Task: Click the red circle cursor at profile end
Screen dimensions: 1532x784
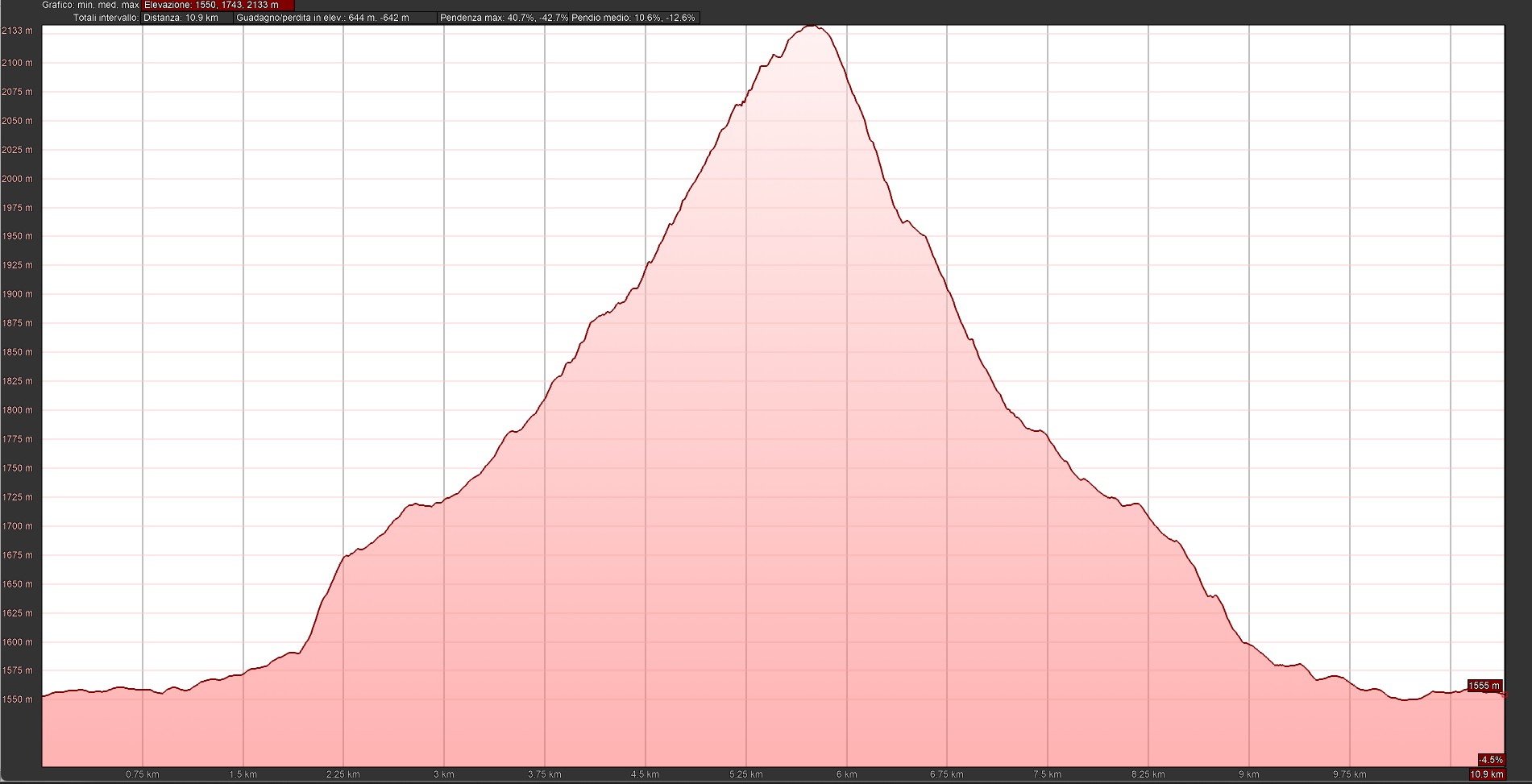Action: click(1504, 695)
